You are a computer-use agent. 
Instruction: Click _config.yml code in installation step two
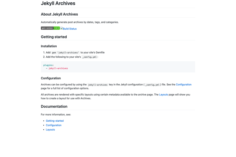[x=89, y=57]
